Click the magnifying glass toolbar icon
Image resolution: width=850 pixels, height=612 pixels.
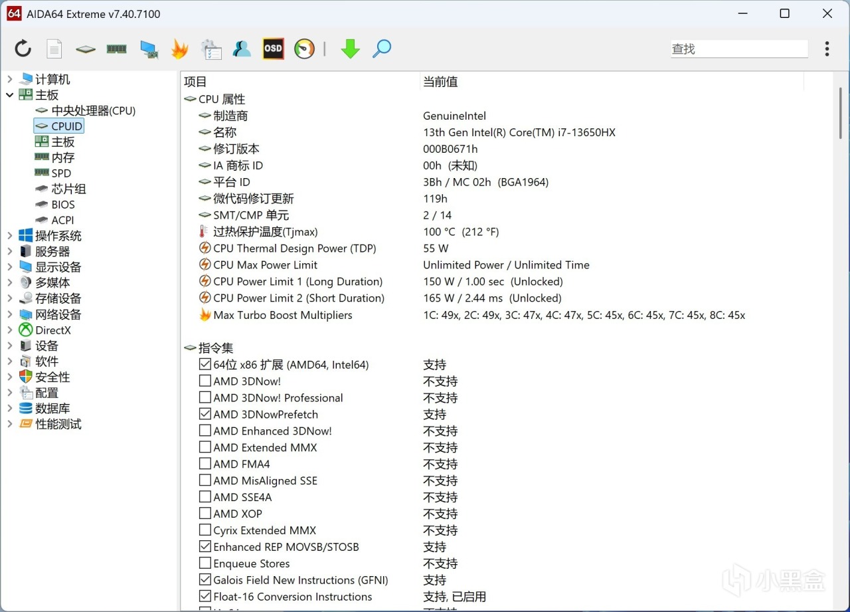[x=382, y=49]
